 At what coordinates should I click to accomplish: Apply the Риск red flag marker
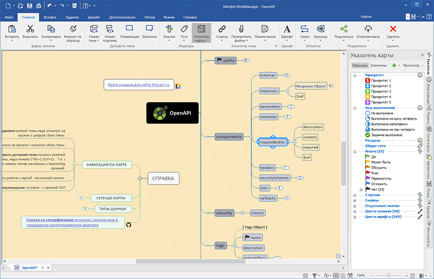(372, 173)
